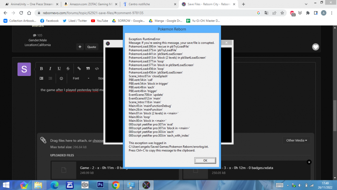
Task: Go to the browser home page
Action: (x=29, y=13)
